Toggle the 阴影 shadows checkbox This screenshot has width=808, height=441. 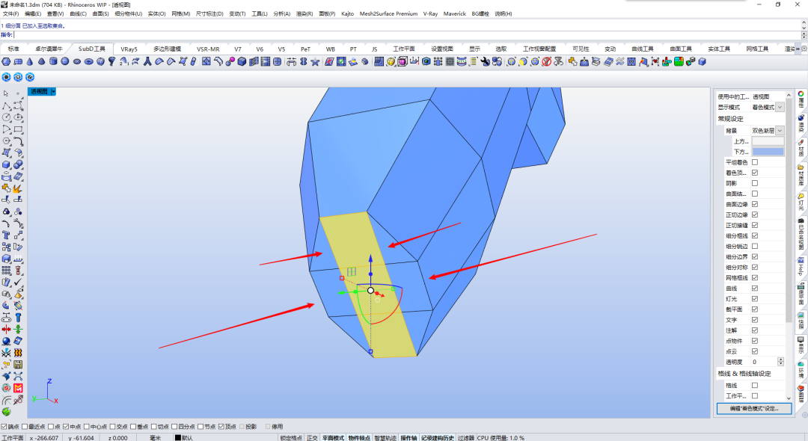coord(755,183)
